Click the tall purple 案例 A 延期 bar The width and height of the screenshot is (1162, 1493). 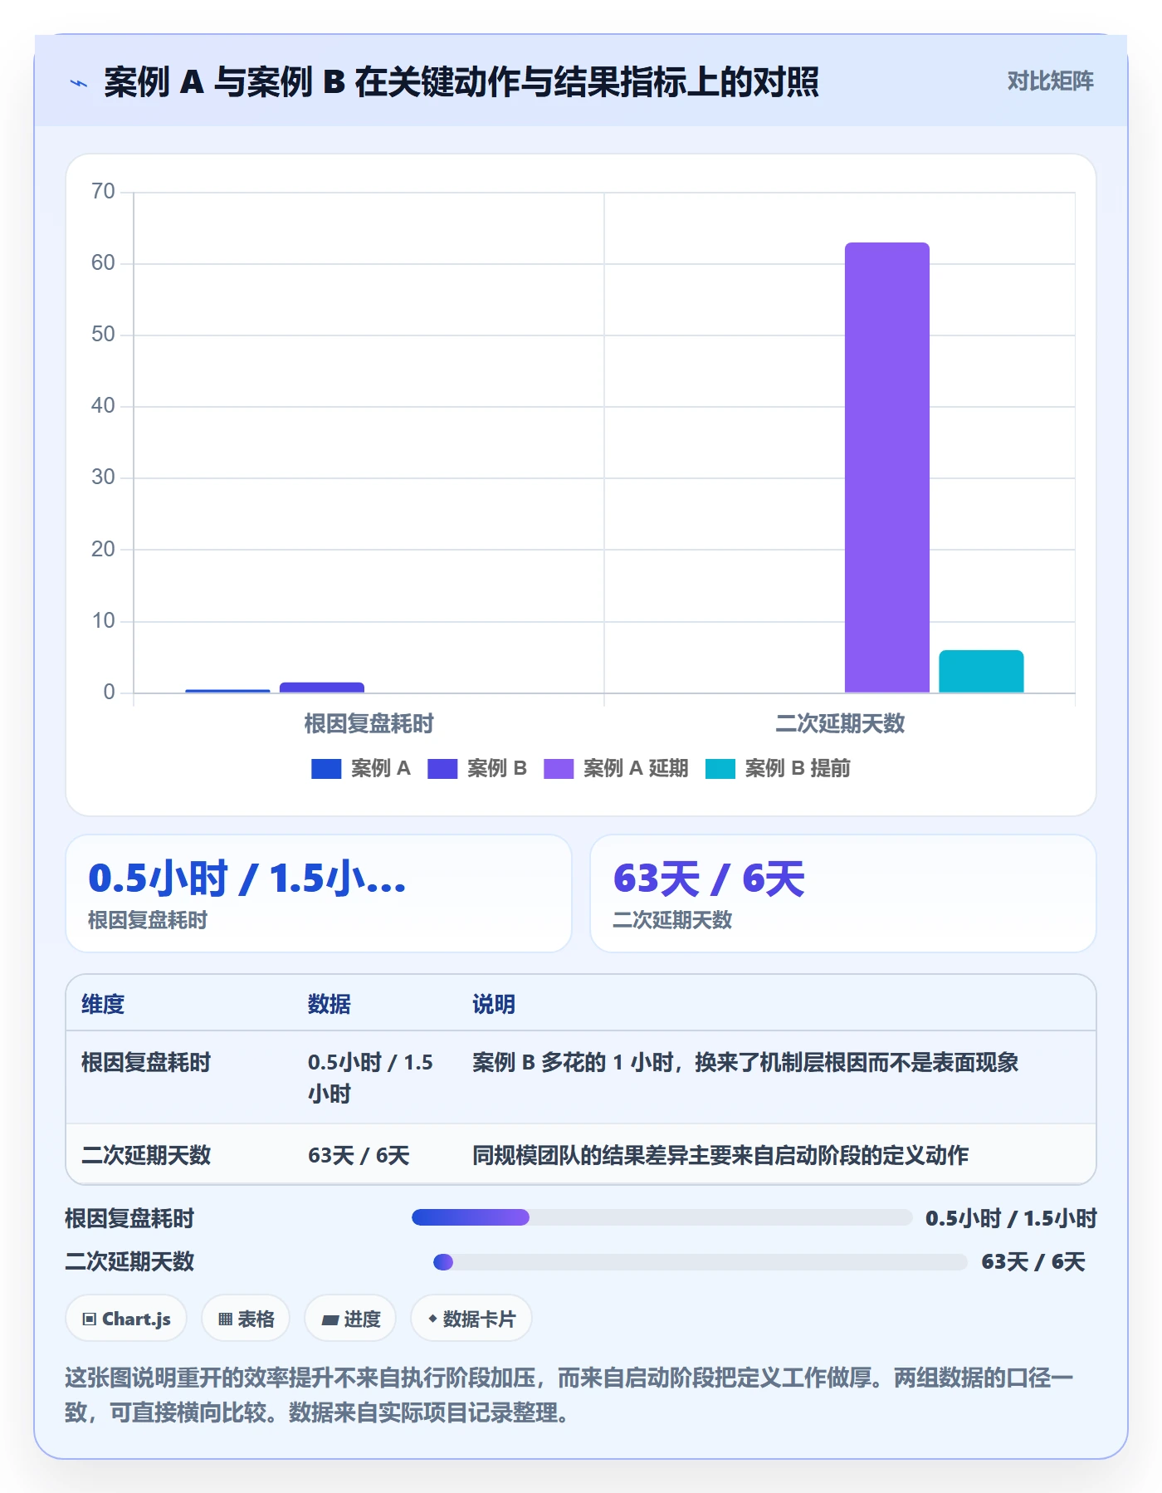(886, 467)
